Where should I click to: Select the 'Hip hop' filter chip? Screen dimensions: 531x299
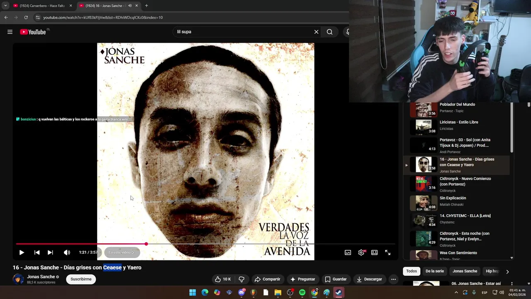coord(492,271)
